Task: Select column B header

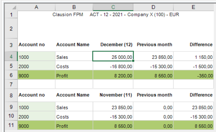Action: coord(74,7)
